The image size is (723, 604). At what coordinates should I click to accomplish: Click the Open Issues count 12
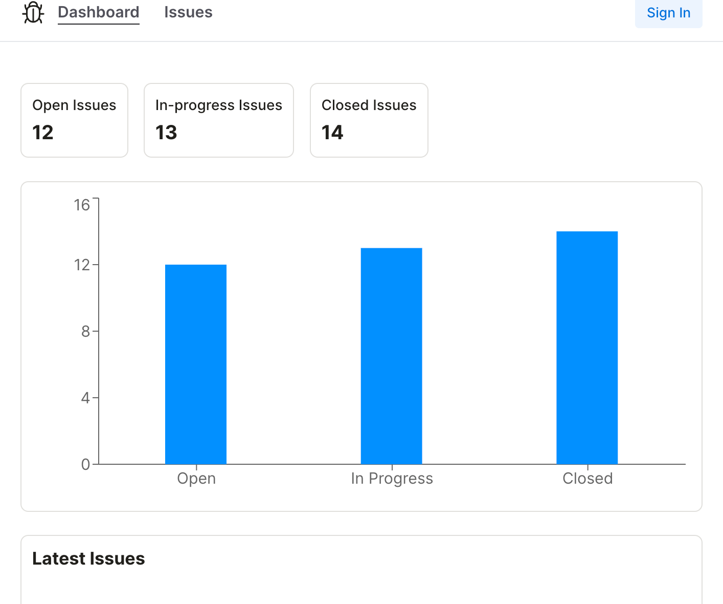click(x=43, y=133)
